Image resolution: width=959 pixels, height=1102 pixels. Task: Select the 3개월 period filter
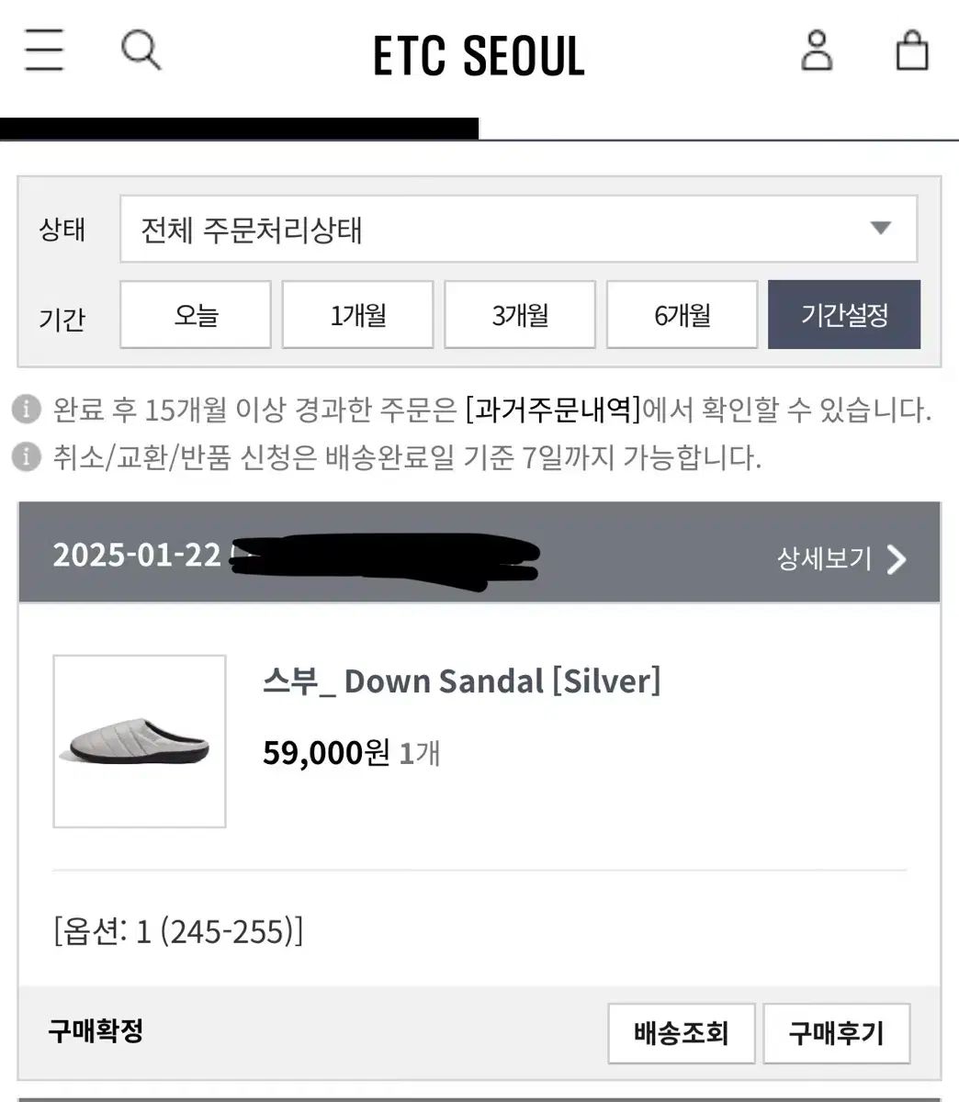click(520, 315)
